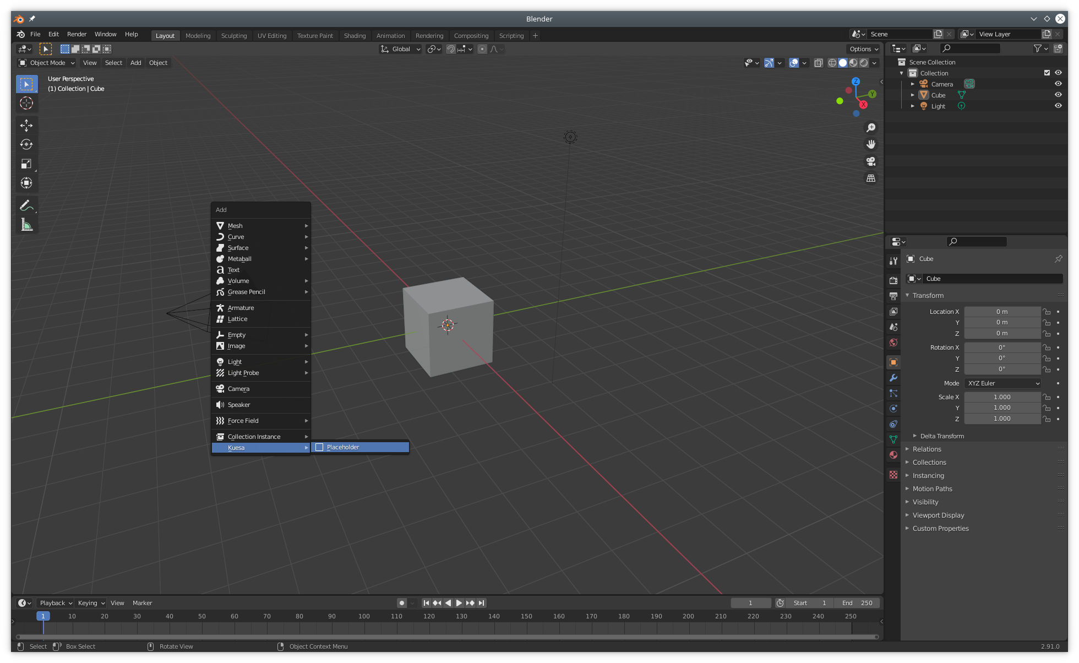This screenshot has height=663, width=1079.
Task: Open the Object Data mesh tab
Action: [x=893, y=439]
